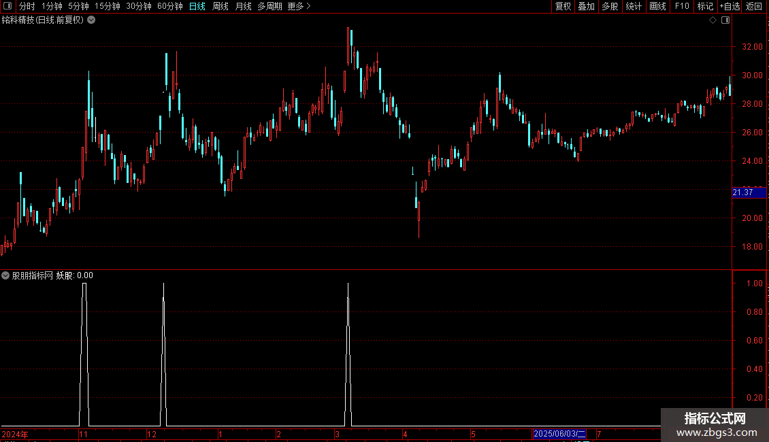
Task: Select the 1分钟 period
Action: pyautogui.click(x=52, y=6)
